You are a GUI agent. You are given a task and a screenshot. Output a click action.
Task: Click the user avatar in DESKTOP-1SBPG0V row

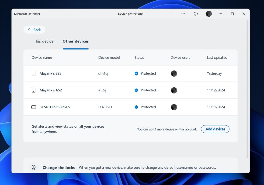174,107
